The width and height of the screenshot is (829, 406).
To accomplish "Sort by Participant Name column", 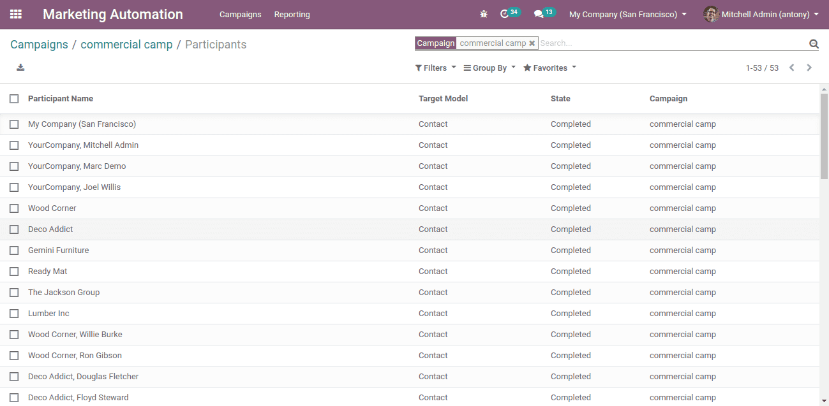I will click(61, 99).
